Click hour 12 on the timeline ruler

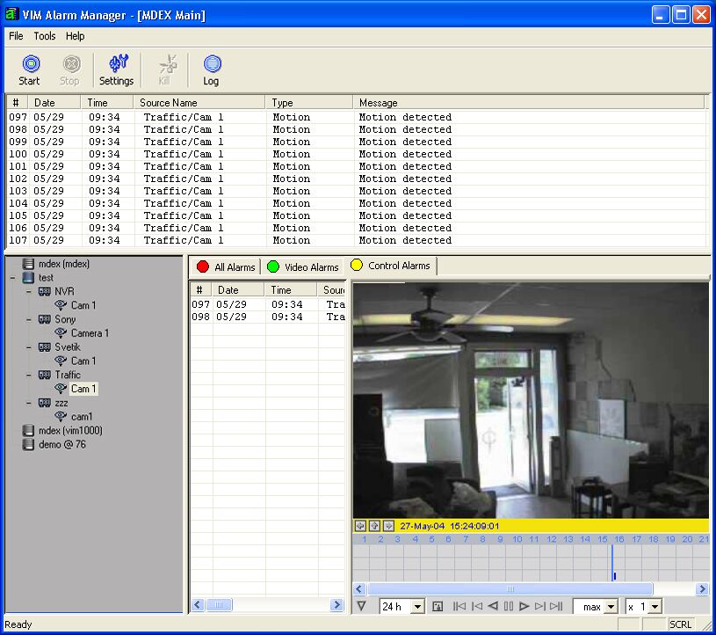point(551,539)
